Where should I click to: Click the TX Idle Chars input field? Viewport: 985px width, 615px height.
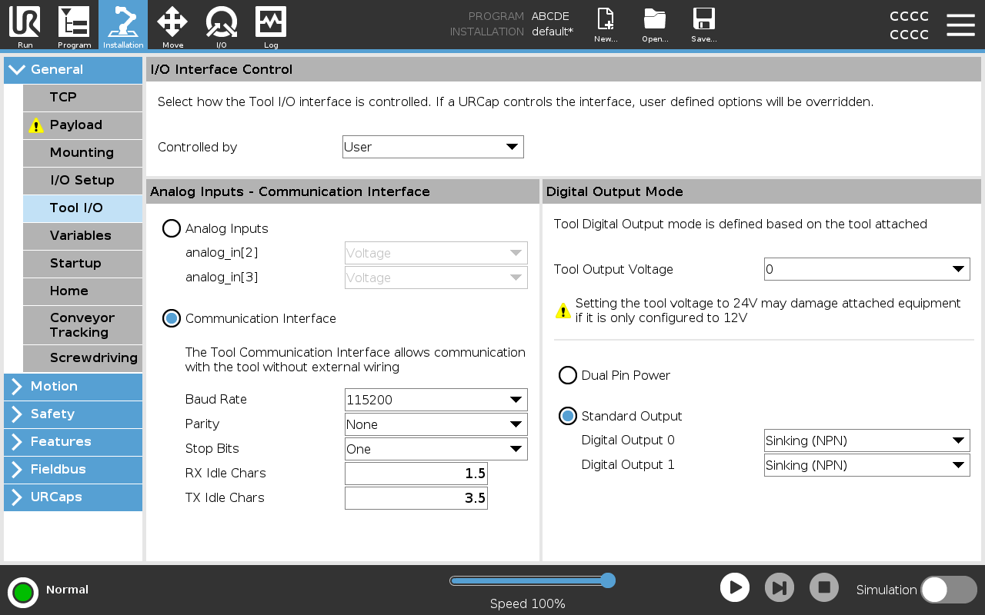(x=416, y=497)
